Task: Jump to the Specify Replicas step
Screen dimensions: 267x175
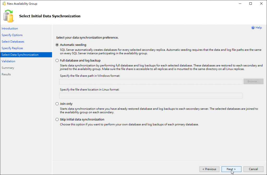Action: click(12, 48)
